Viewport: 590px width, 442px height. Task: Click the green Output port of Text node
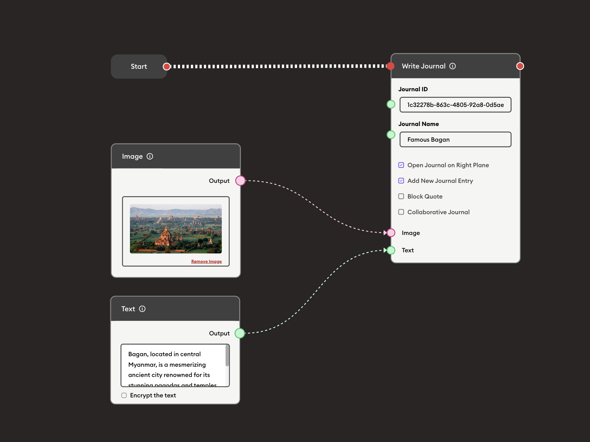pyautogui.click(x=240, y=333)
